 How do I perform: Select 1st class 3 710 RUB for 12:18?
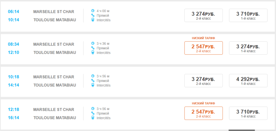pos(248,113)
